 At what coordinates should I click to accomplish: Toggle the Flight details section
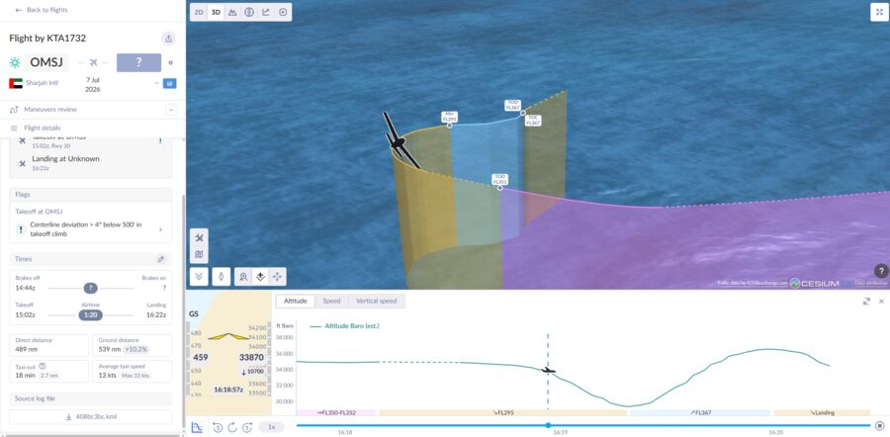coord(93,129)
